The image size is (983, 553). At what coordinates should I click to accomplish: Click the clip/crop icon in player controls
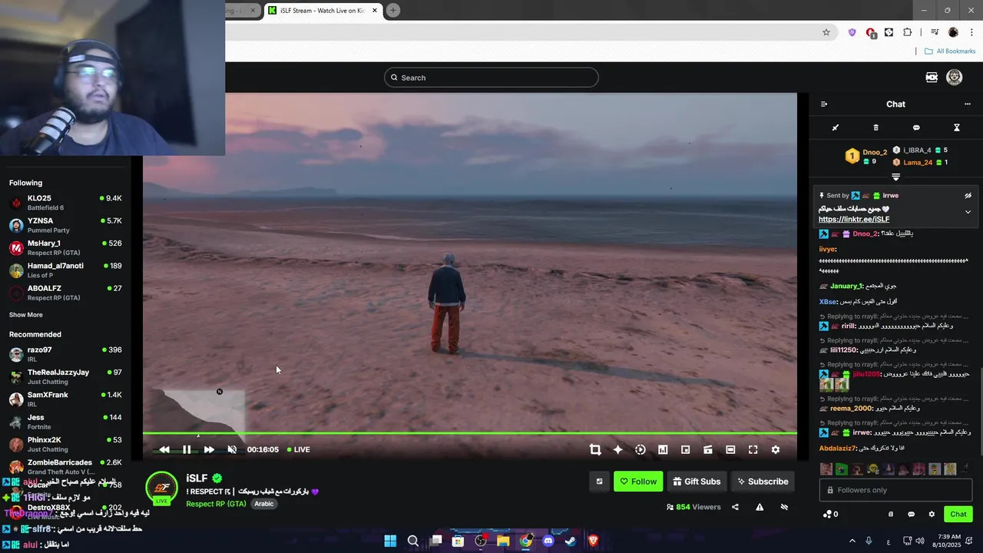coord(595,450)
